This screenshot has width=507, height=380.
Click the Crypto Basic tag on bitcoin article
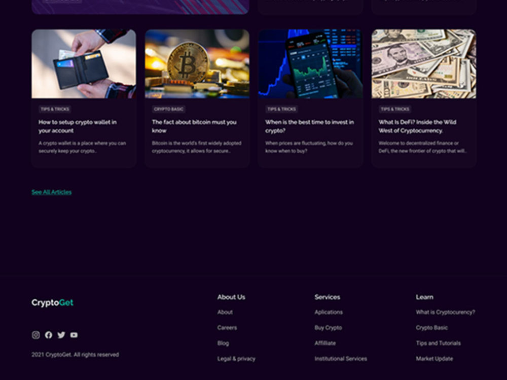[x=168, y=109]
